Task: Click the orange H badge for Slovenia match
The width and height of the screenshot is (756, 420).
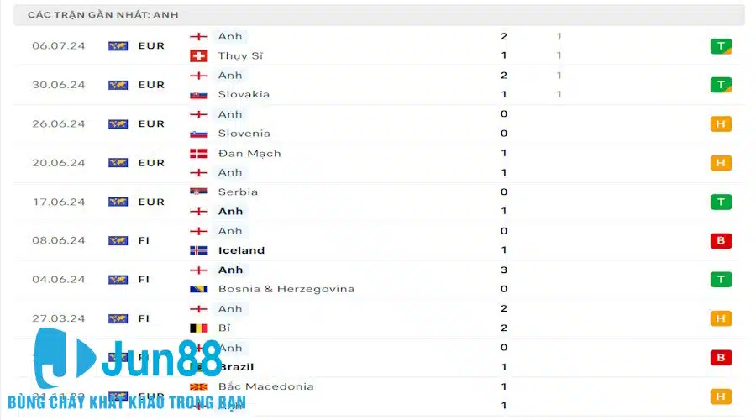Action: pyautogui.click(x=721, y=124)
